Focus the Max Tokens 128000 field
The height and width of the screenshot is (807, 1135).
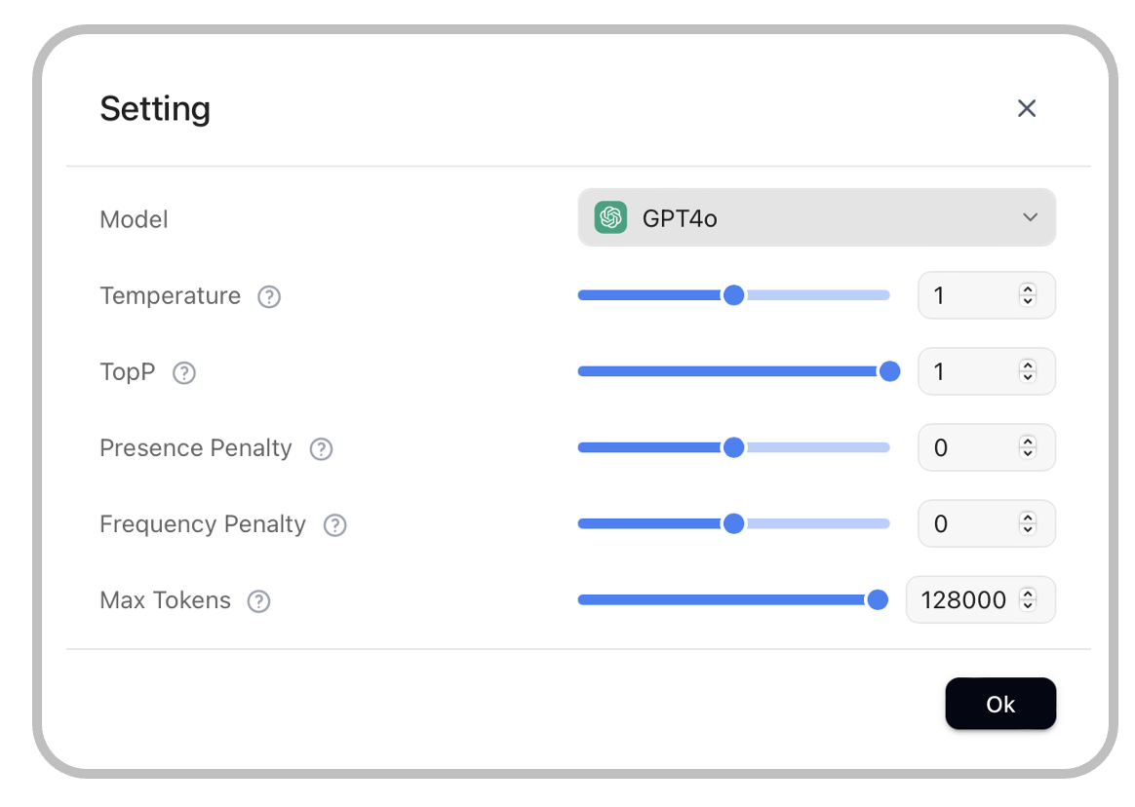[x=963, y=599]
